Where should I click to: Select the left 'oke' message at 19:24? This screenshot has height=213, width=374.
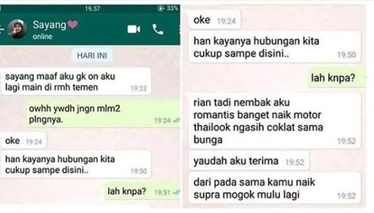tap(24, 140)
